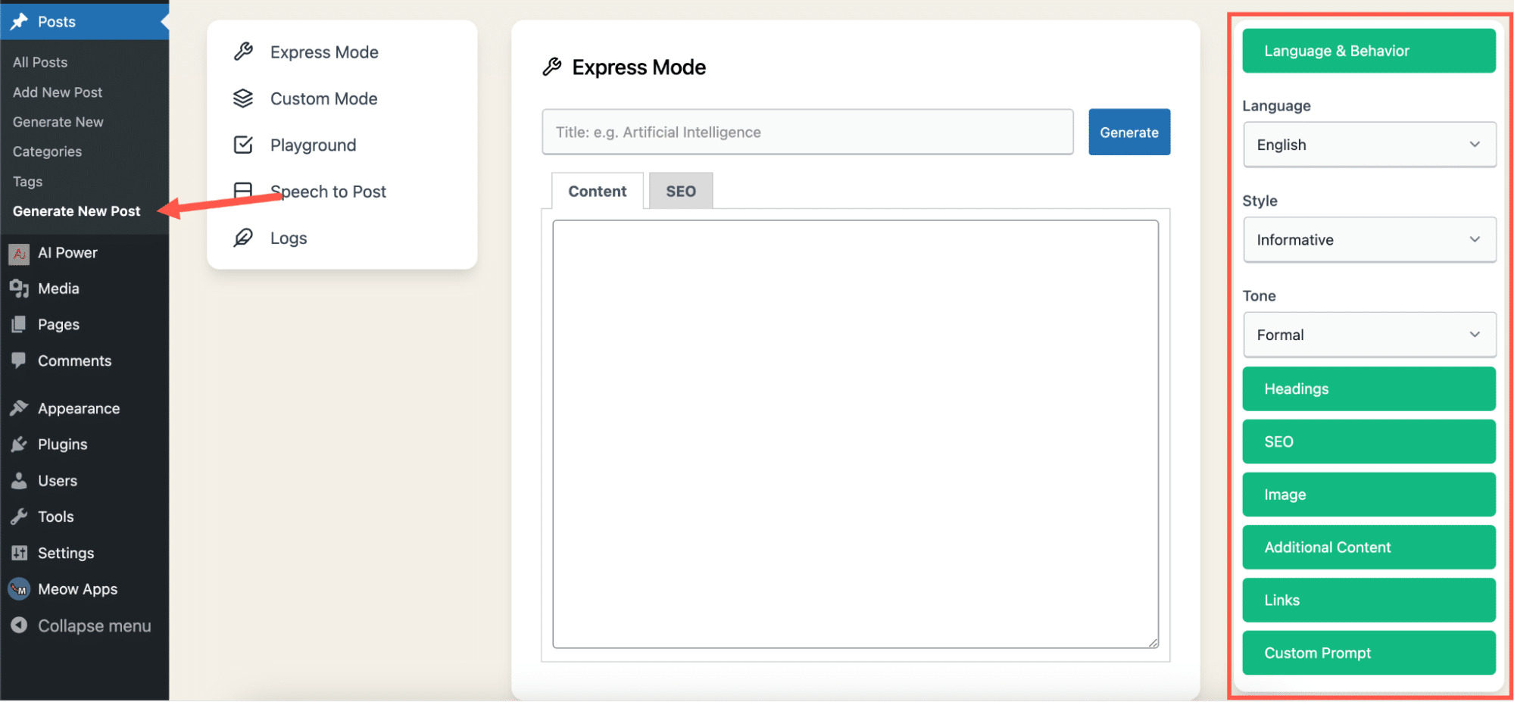Switch to the Content tab
Screen dimensions: 1514x702
[597, 192]
